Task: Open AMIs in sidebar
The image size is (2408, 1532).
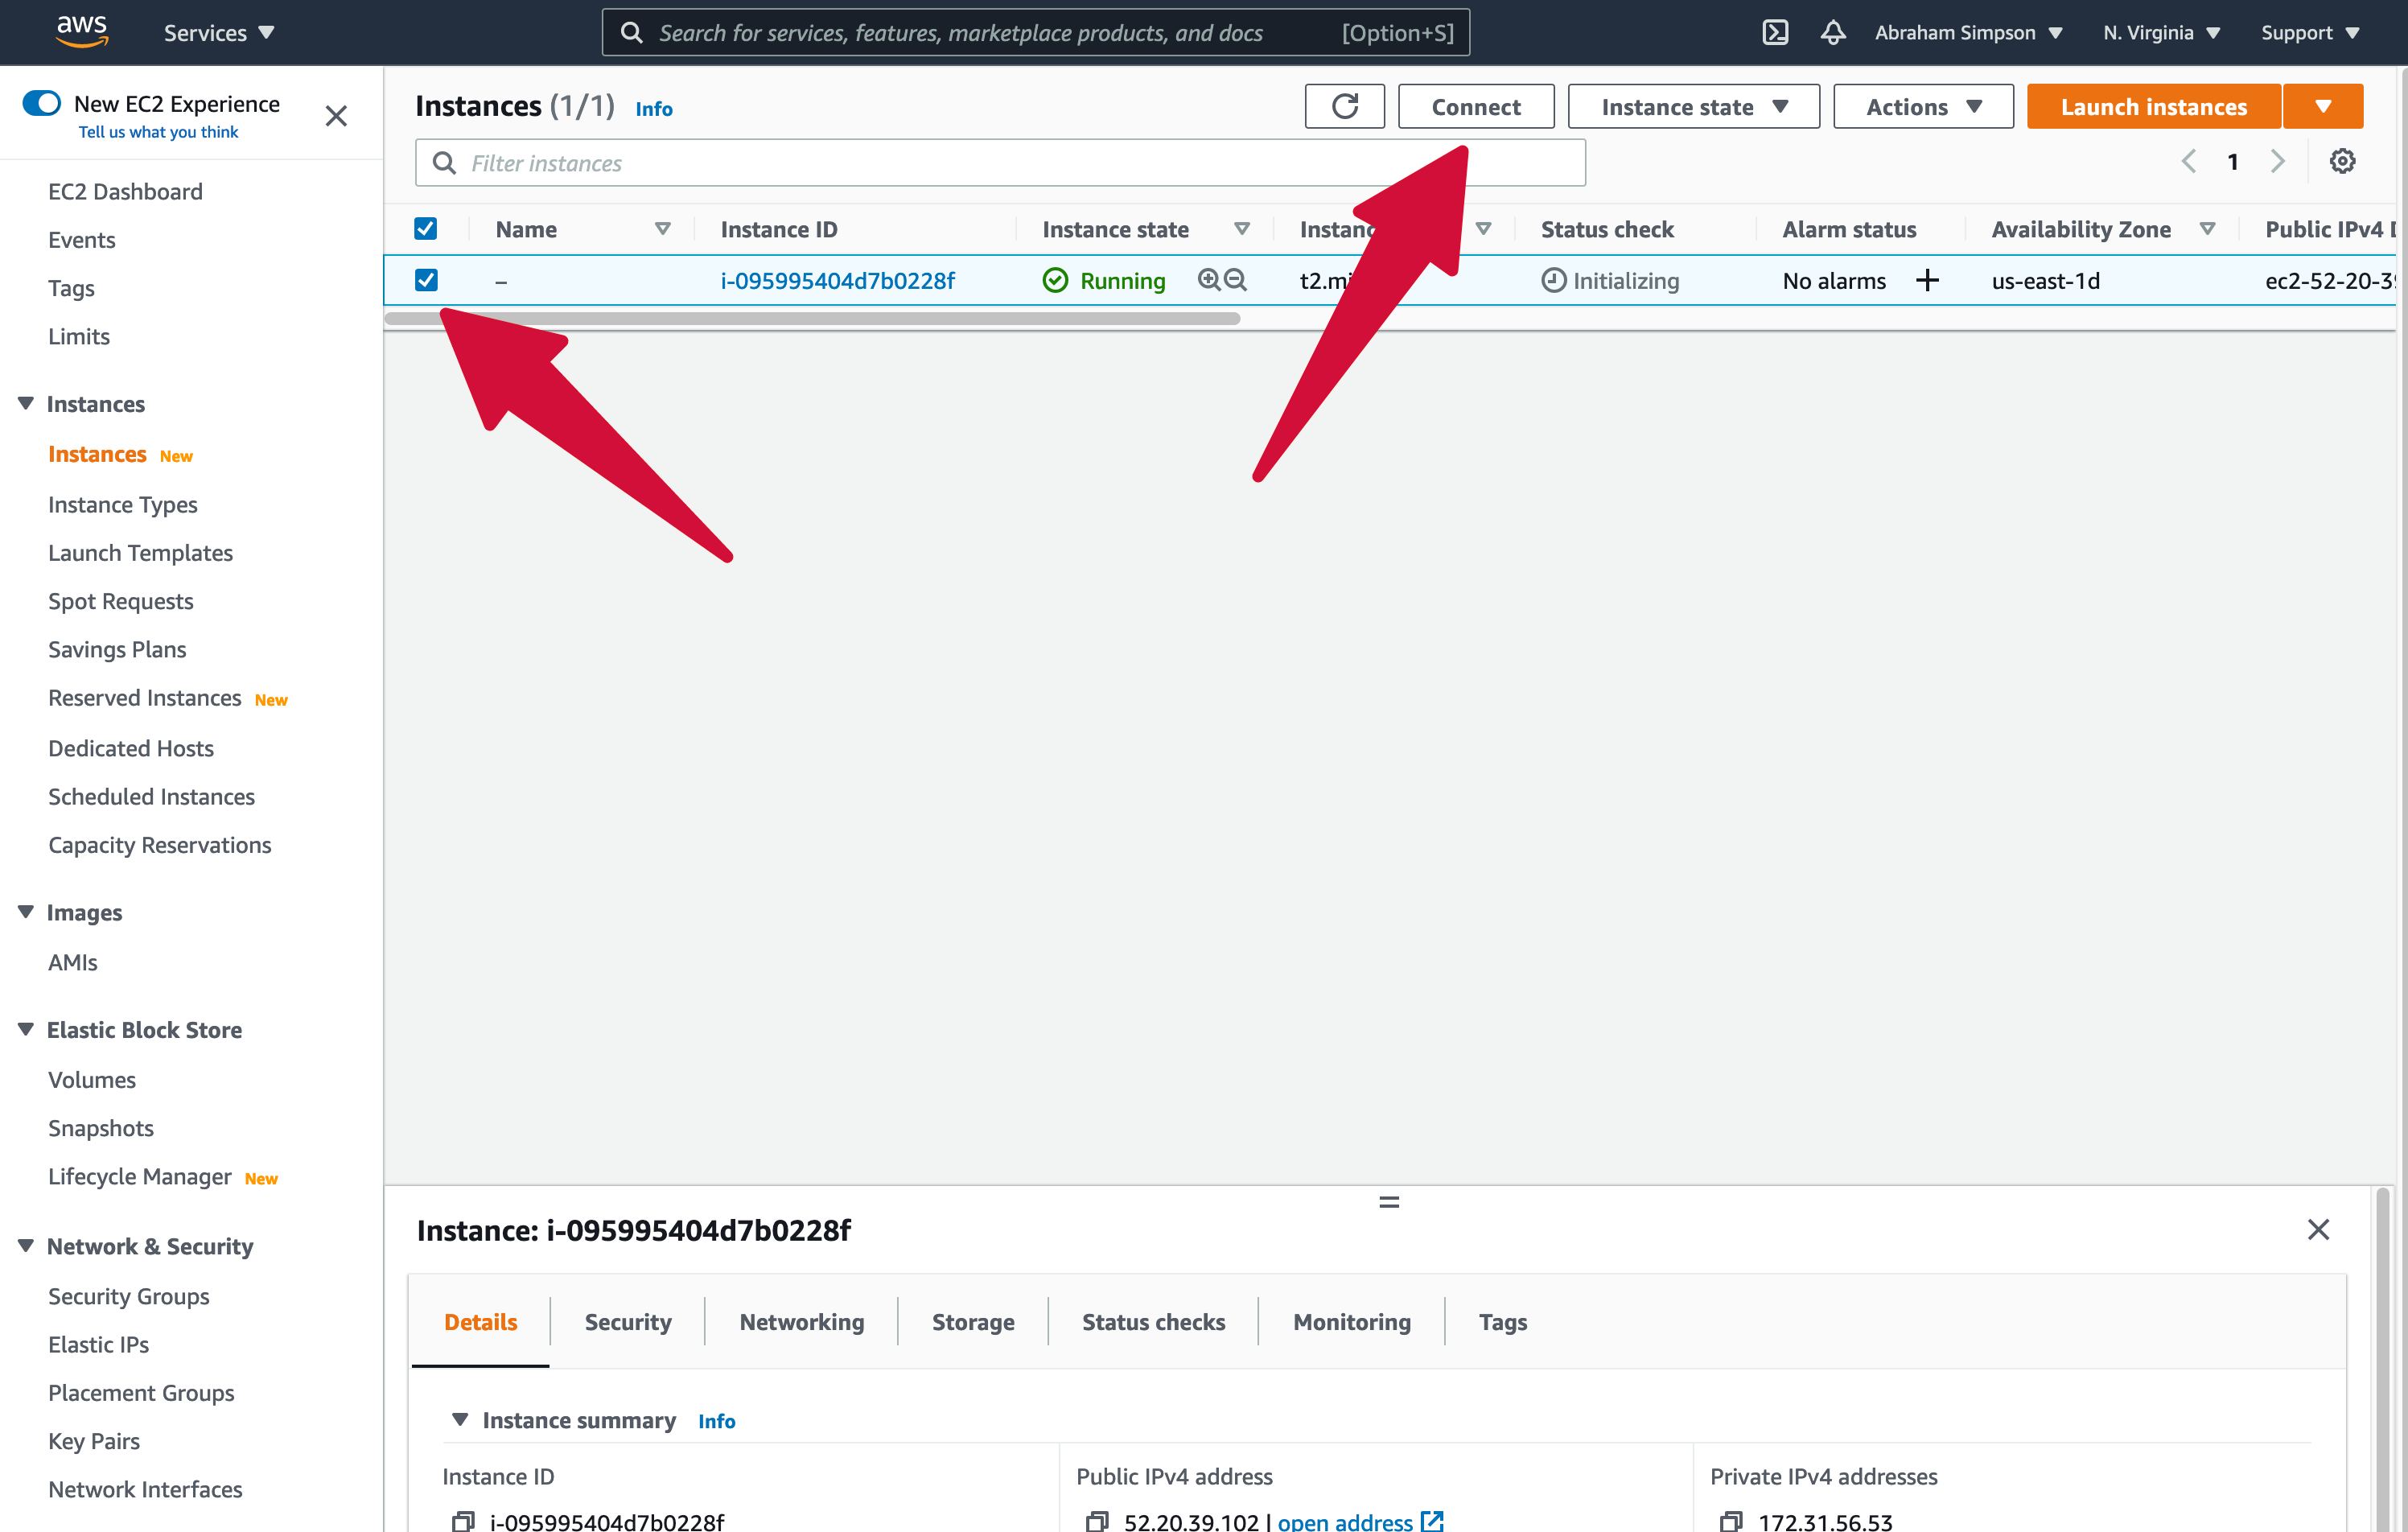Action: tap(73, 962)
